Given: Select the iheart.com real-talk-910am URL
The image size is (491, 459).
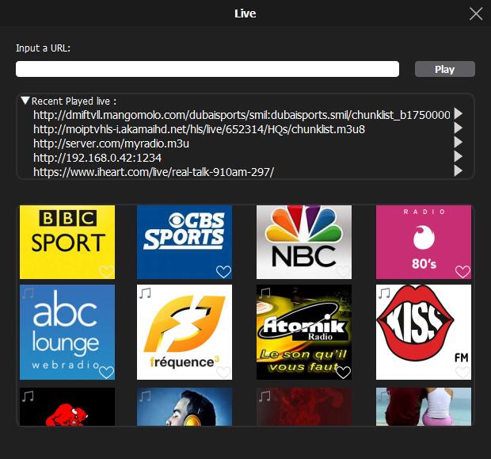Looking at the screenshot, I should click(x=154, y=172).
